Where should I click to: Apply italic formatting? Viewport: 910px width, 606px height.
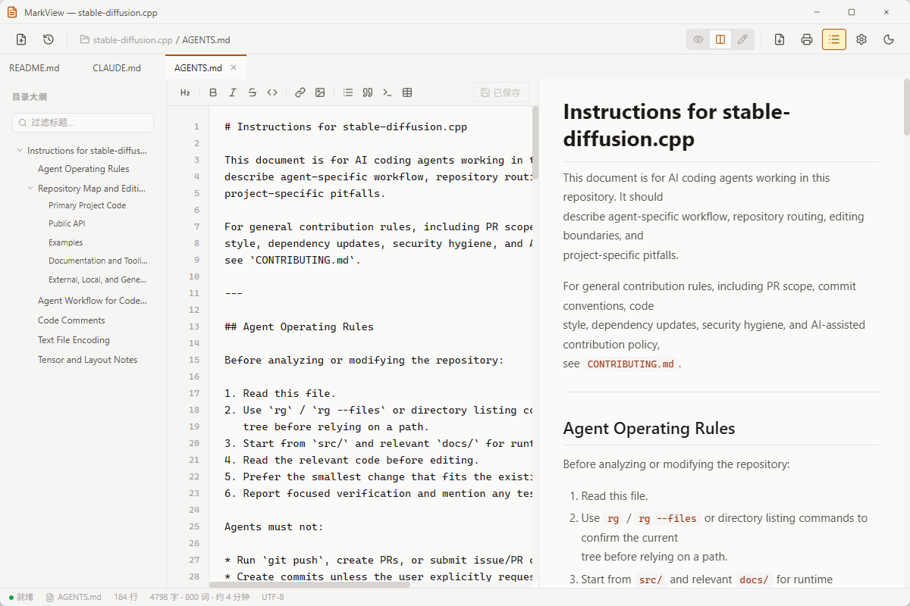233,92
